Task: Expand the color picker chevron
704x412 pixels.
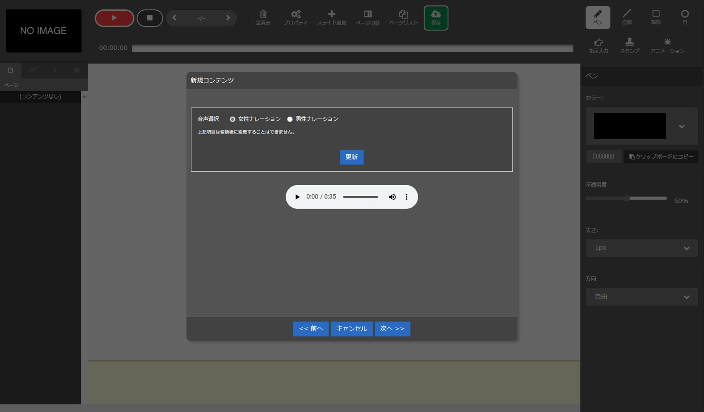Action: [x=682, y=126]
